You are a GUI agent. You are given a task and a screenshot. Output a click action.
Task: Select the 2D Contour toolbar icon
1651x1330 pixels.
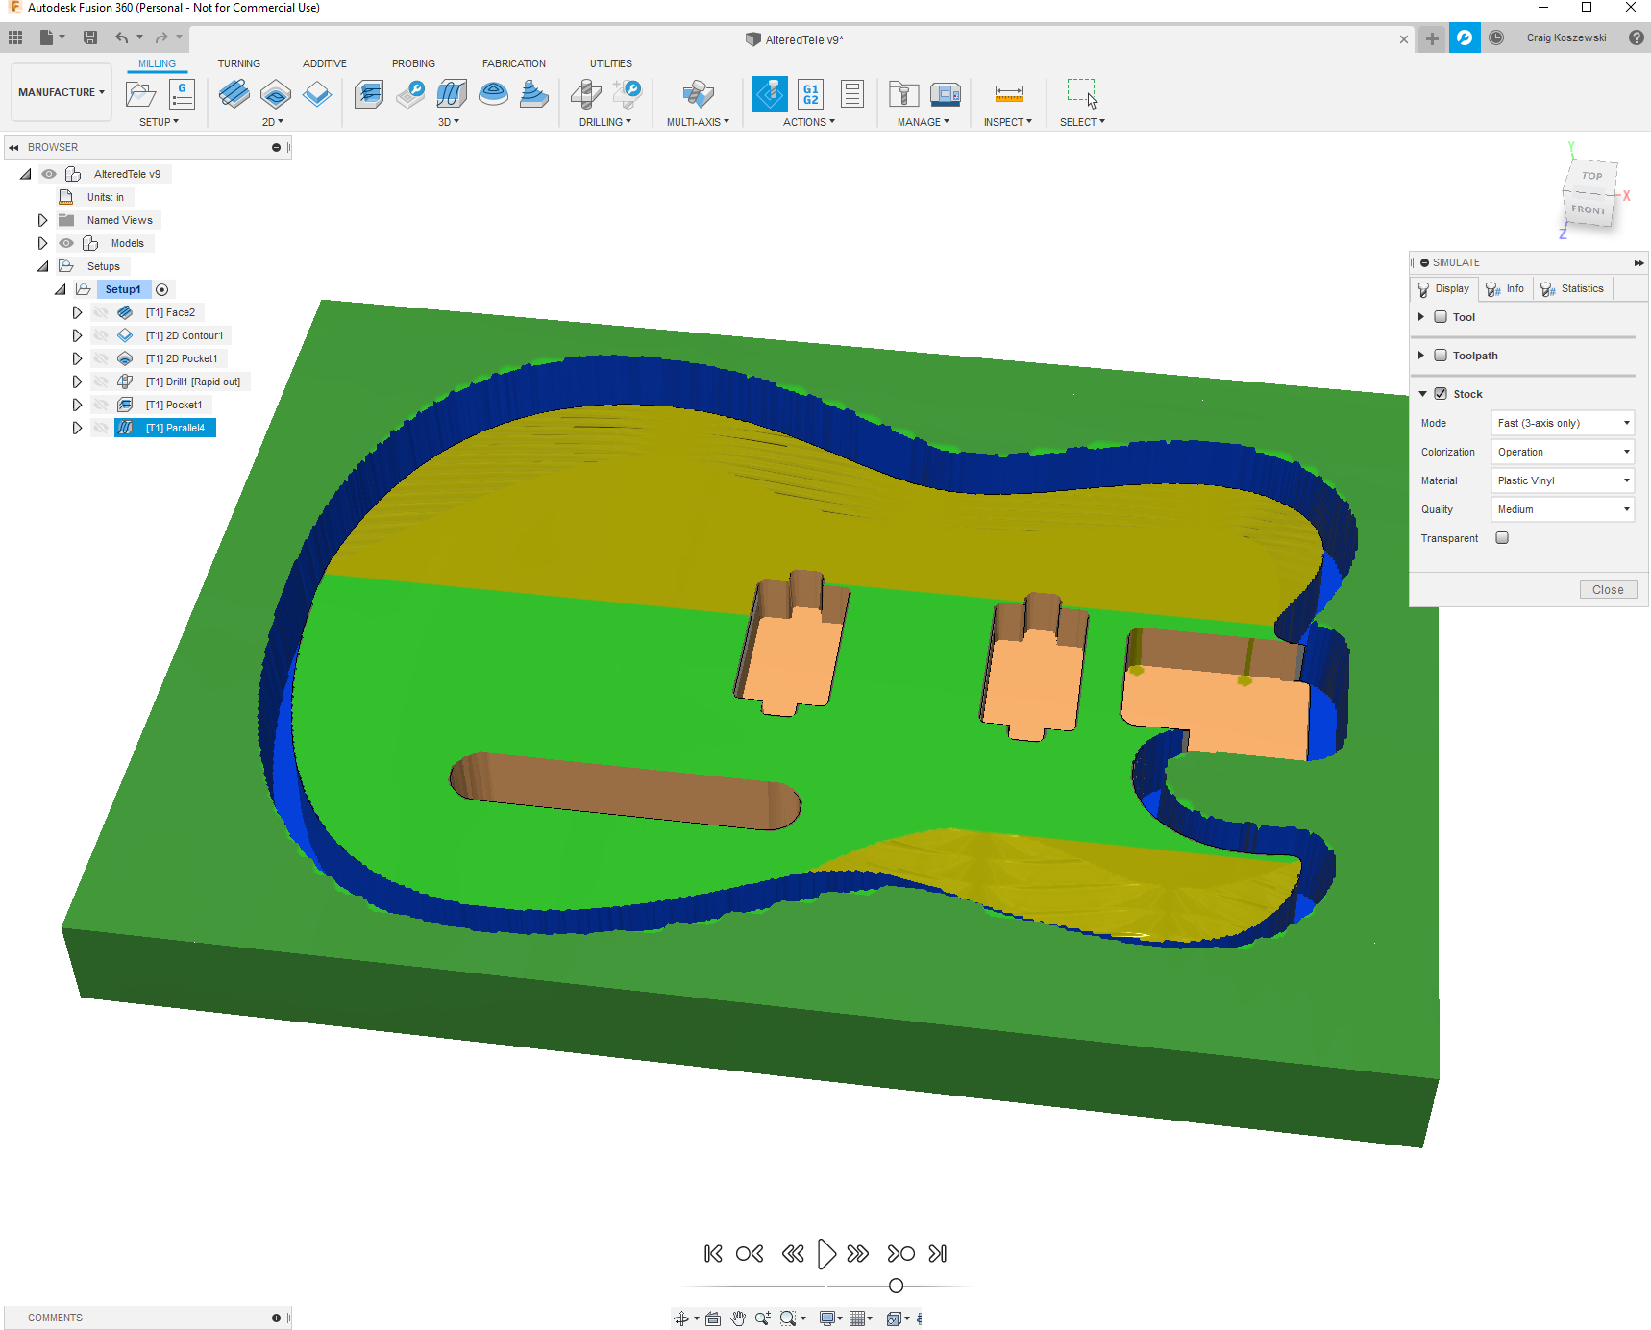click(x=317, y=94)
